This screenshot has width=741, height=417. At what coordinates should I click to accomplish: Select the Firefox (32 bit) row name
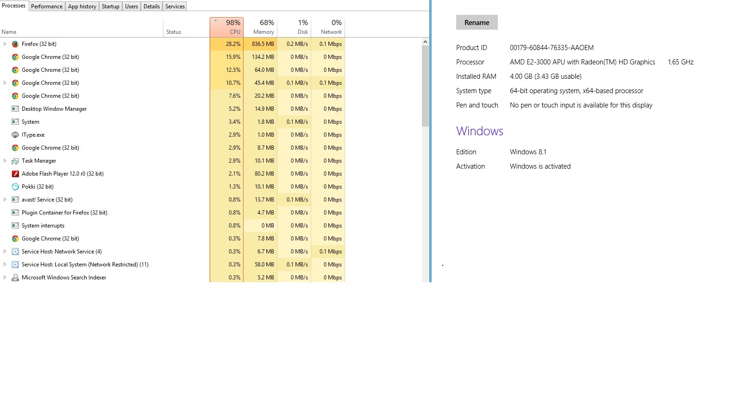(39, 44)
